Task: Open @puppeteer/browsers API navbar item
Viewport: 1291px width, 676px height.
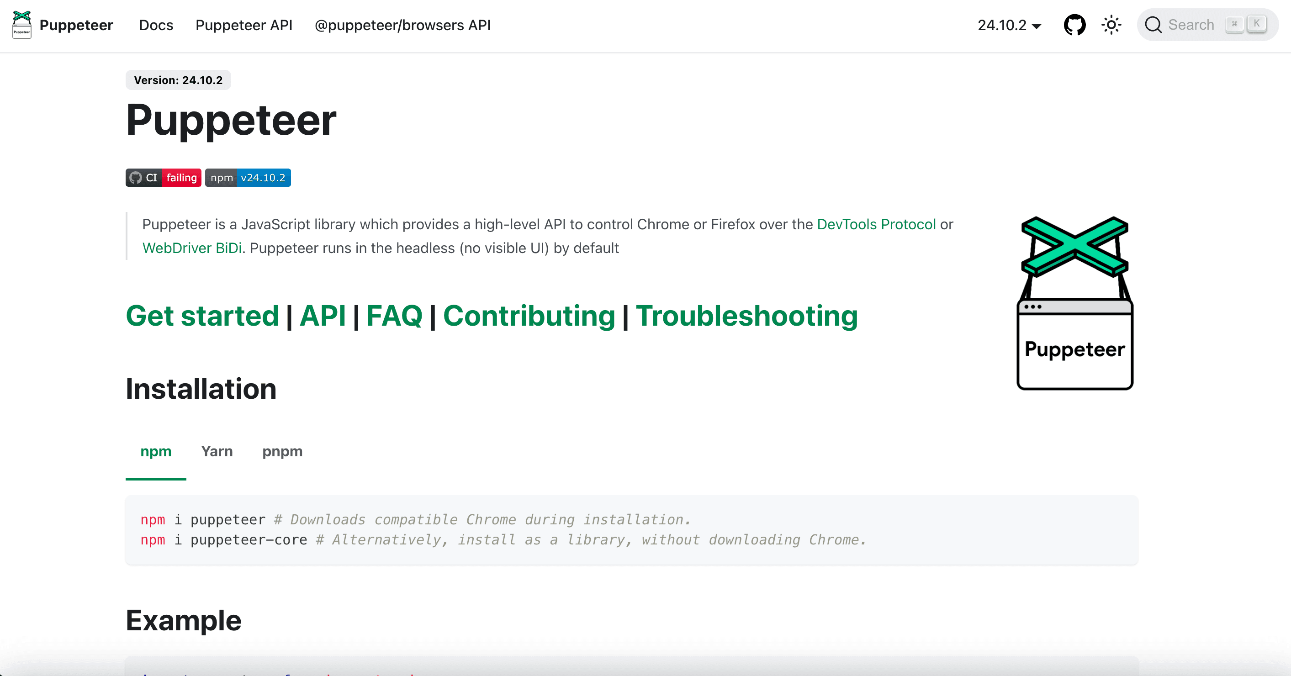Action: [x=402, y=25]
